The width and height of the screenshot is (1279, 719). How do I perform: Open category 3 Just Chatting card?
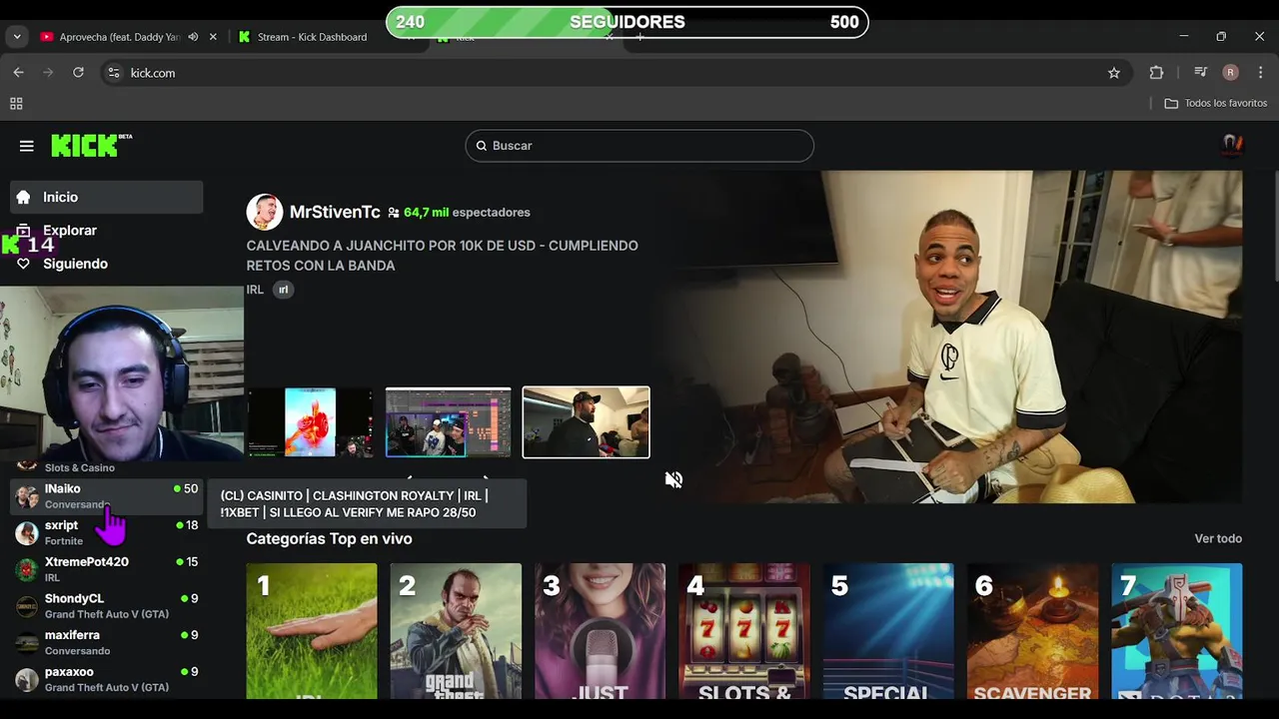click(600, 631)
